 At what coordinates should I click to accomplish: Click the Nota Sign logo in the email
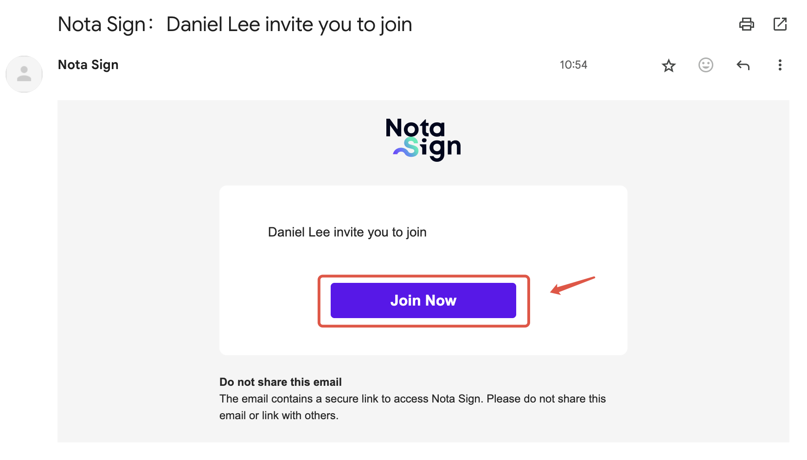pos(423,139)
